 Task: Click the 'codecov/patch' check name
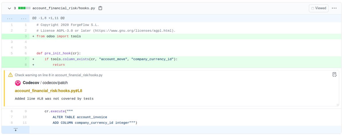[x=56, y=83]
